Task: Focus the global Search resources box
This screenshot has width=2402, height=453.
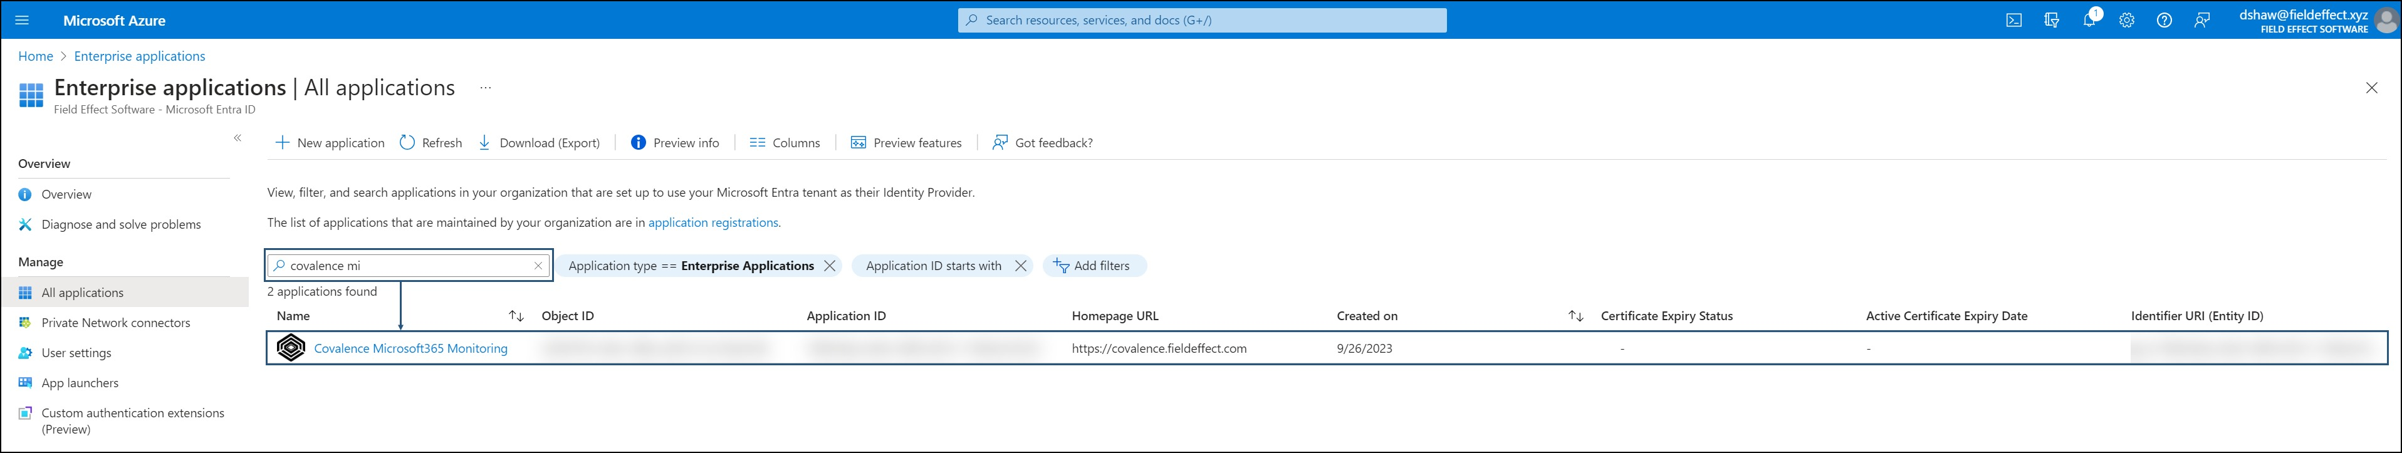Action: click(1202, 19)
